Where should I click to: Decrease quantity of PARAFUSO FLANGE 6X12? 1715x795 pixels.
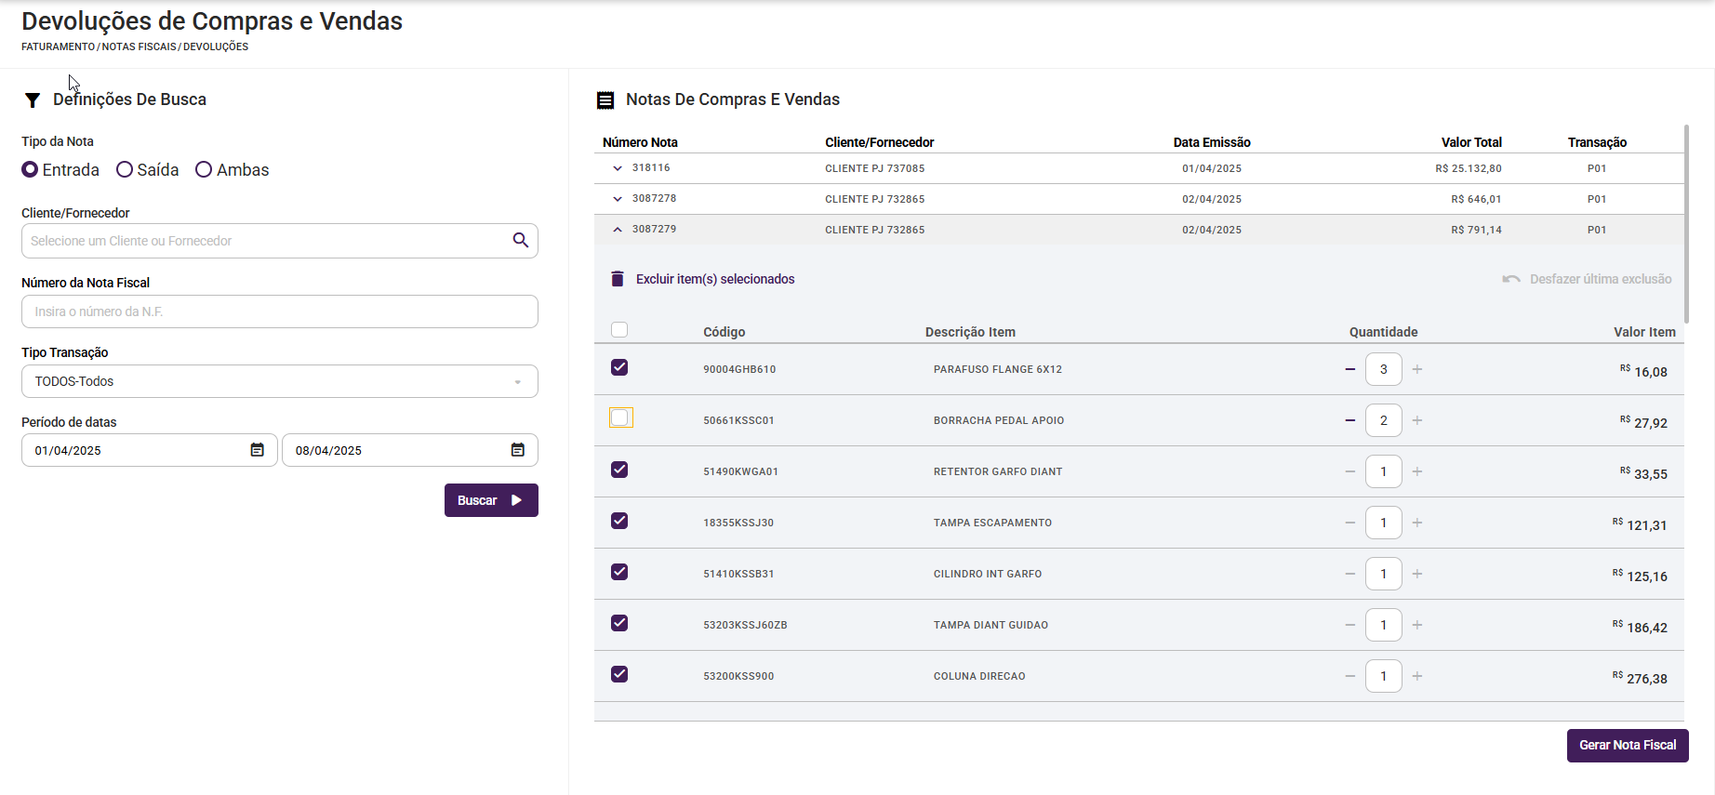point(1349,369)
